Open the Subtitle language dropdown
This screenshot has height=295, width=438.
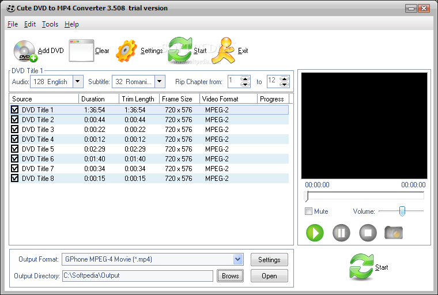(160, 82)
